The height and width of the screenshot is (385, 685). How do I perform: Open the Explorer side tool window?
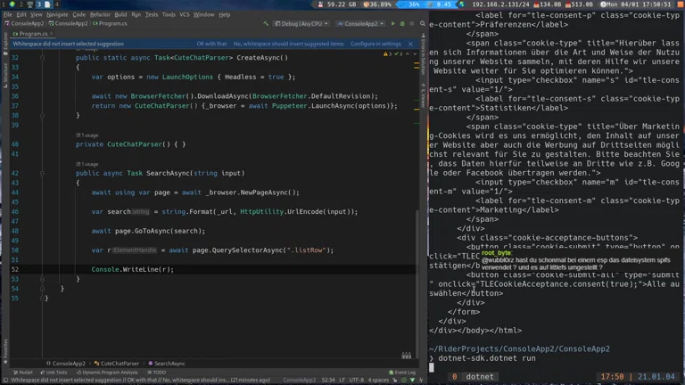tap(5, 44)
